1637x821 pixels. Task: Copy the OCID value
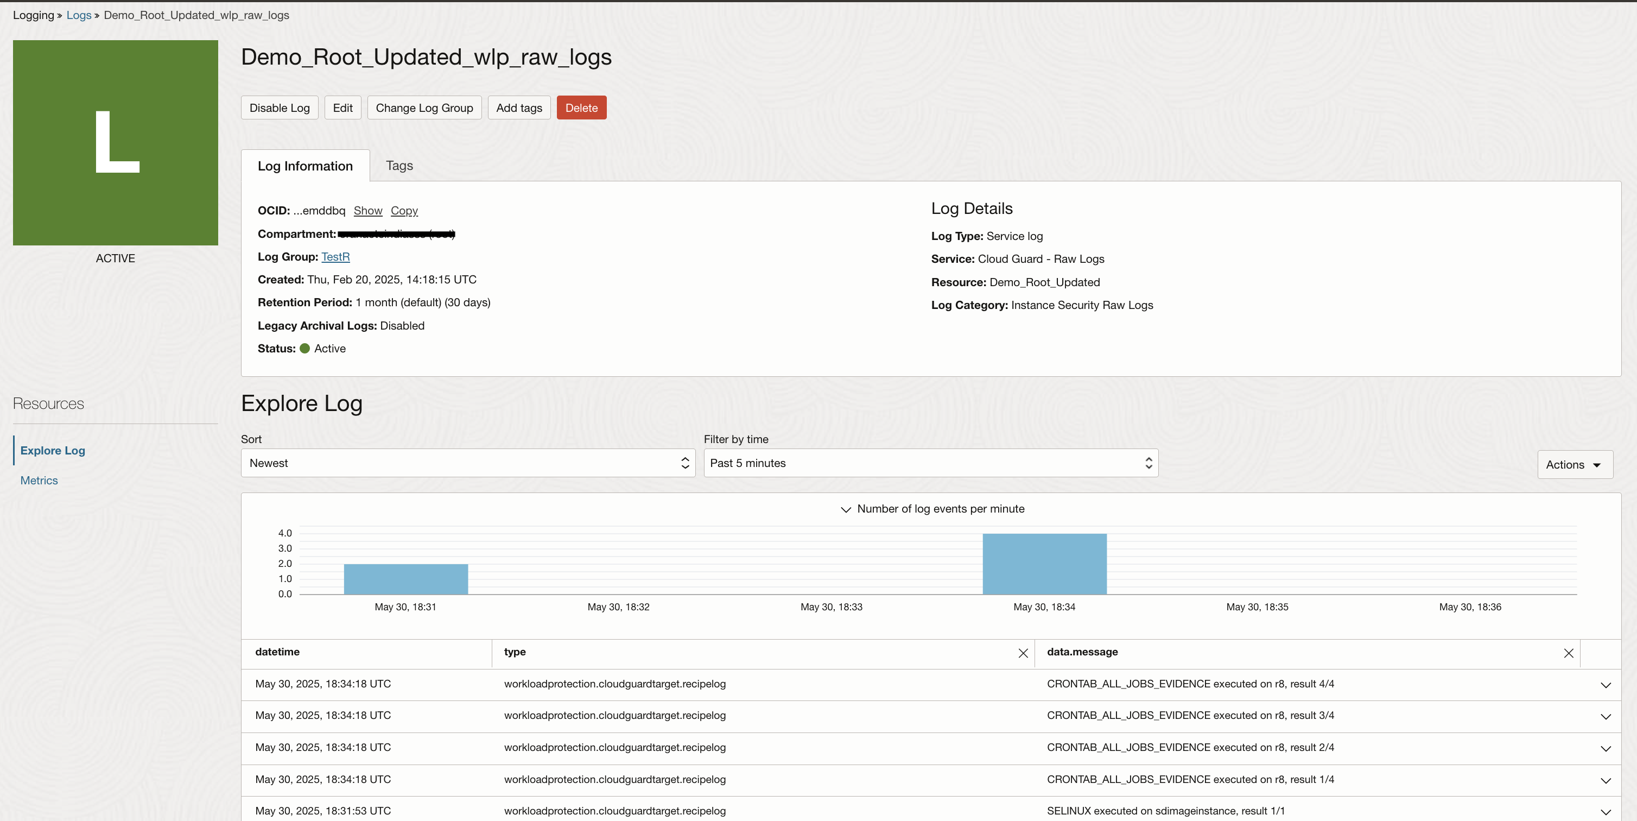403,211
